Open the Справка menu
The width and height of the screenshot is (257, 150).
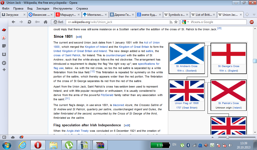tap(82, 8)
